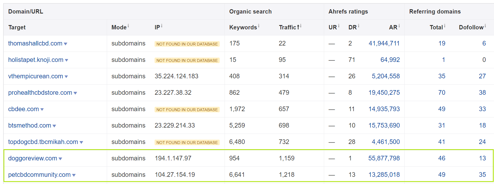The image size is (494, 184).
Task: Select IP address 35.224.124.183
Action: pos(176,76)
